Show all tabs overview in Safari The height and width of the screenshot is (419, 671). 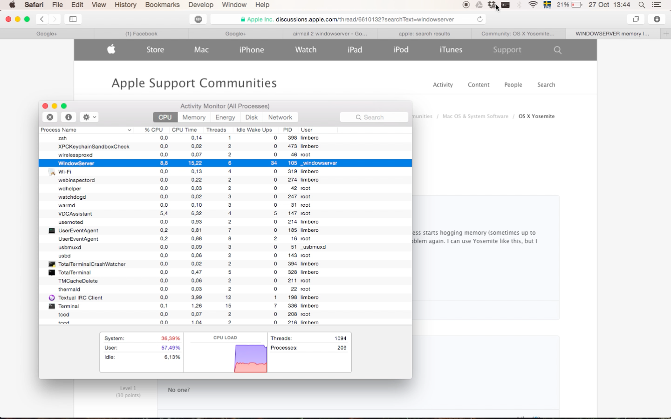(636, 19)
